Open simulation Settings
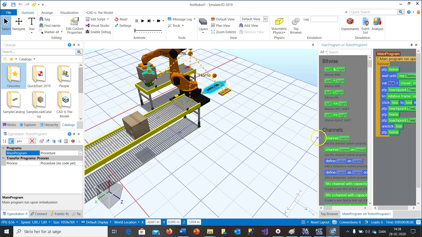The image size is (422, 237). point(123,26)
